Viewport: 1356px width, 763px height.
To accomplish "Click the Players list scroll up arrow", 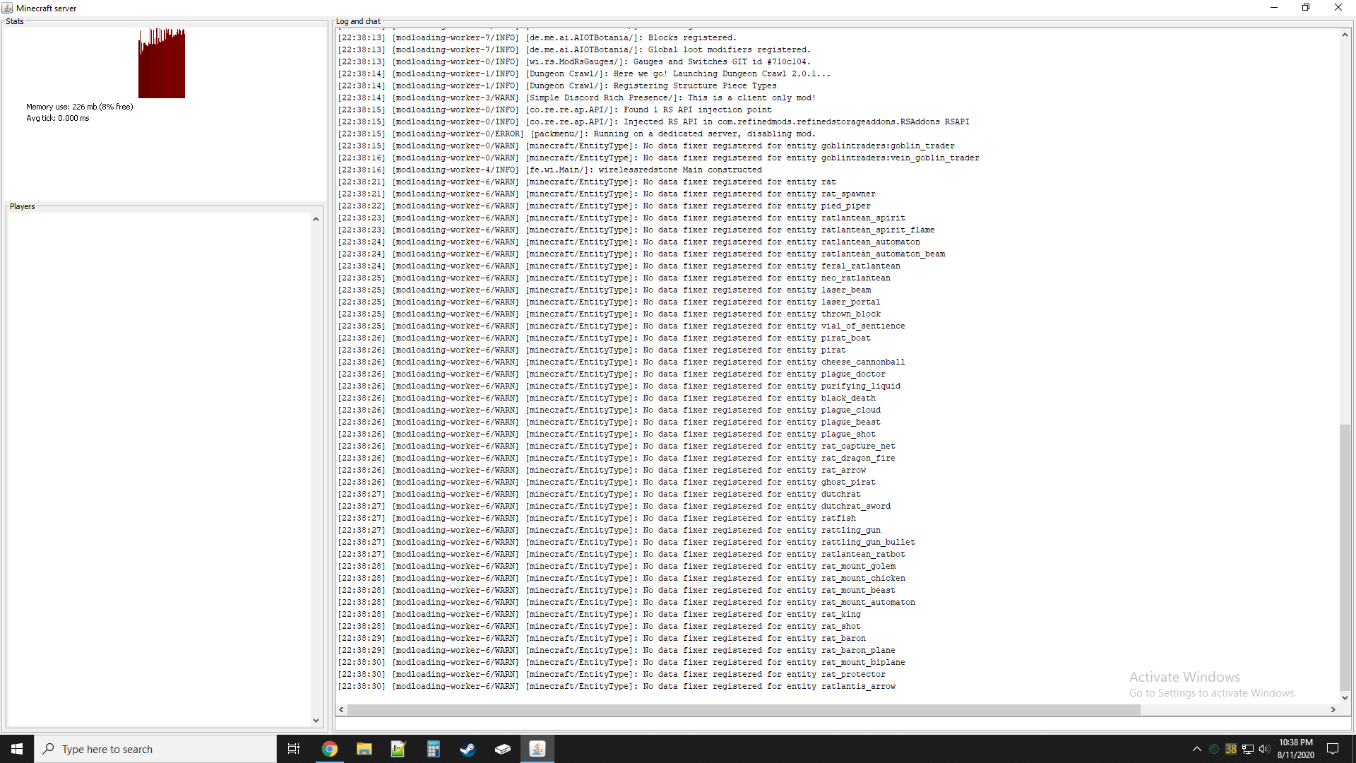I will click(316, 219).
